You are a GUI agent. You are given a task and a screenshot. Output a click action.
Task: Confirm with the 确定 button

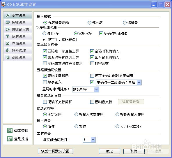(109, 151)
